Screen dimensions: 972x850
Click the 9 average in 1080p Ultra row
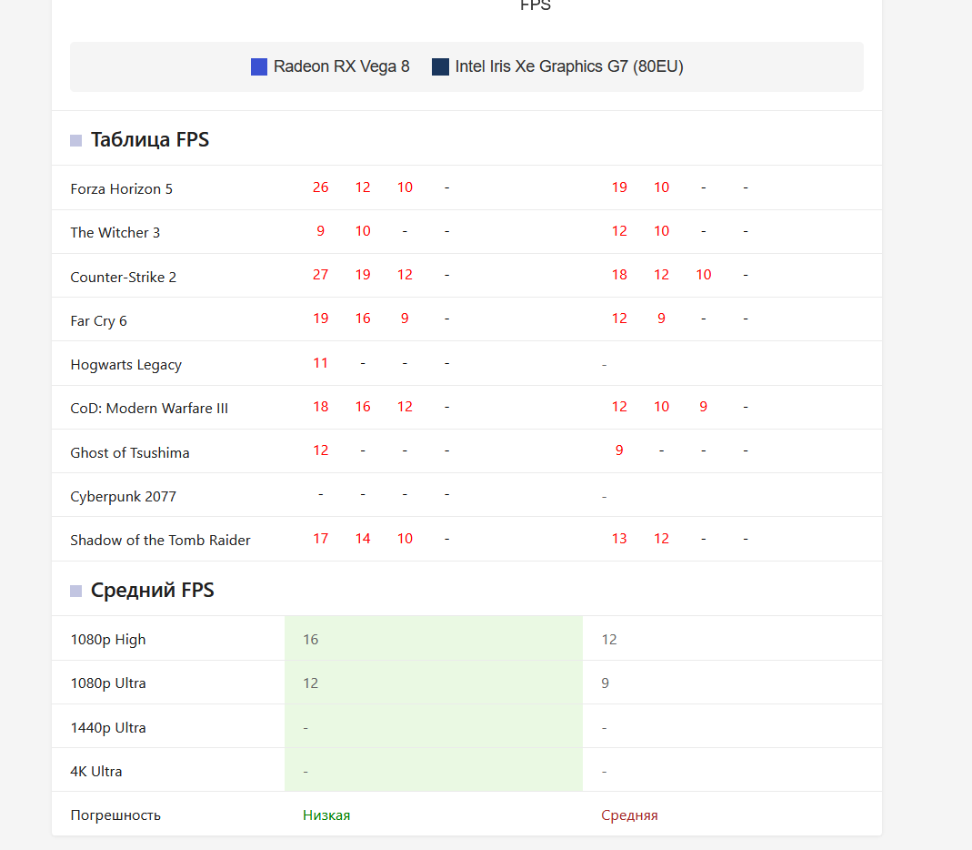(605, 683)
